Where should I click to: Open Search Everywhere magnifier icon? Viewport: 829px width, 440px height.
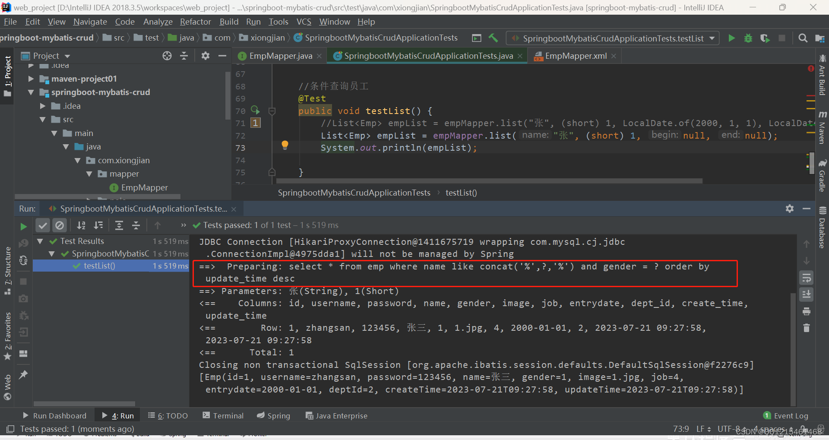[x=803, y=38]
